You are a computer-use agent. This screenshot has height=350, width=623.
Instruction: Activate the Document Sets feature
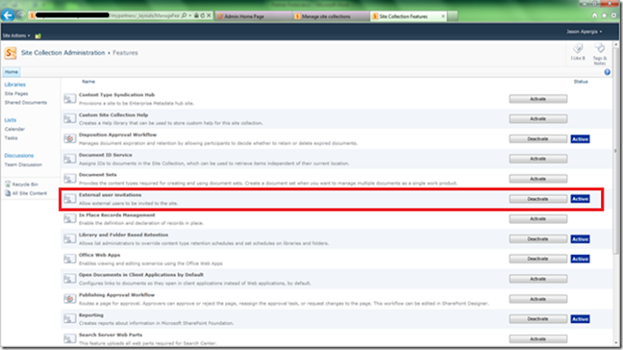click(538, 179)
